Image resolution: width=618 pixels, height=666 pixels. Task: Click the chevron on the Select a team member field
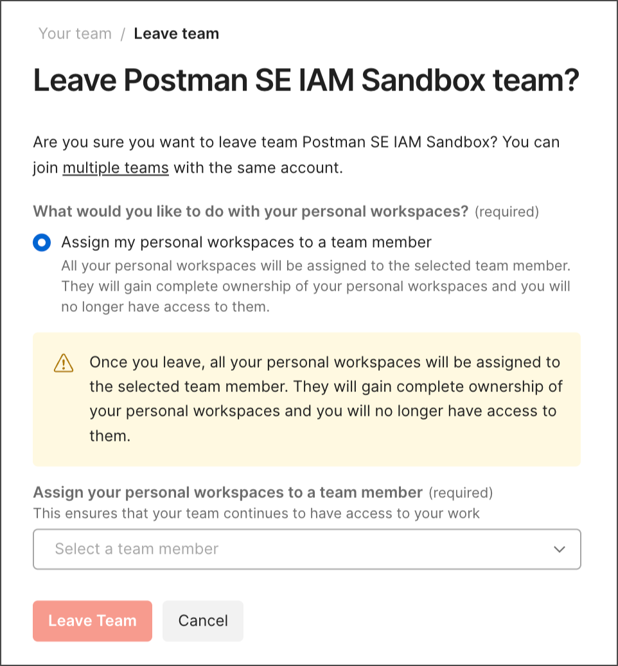click(559, 549)
